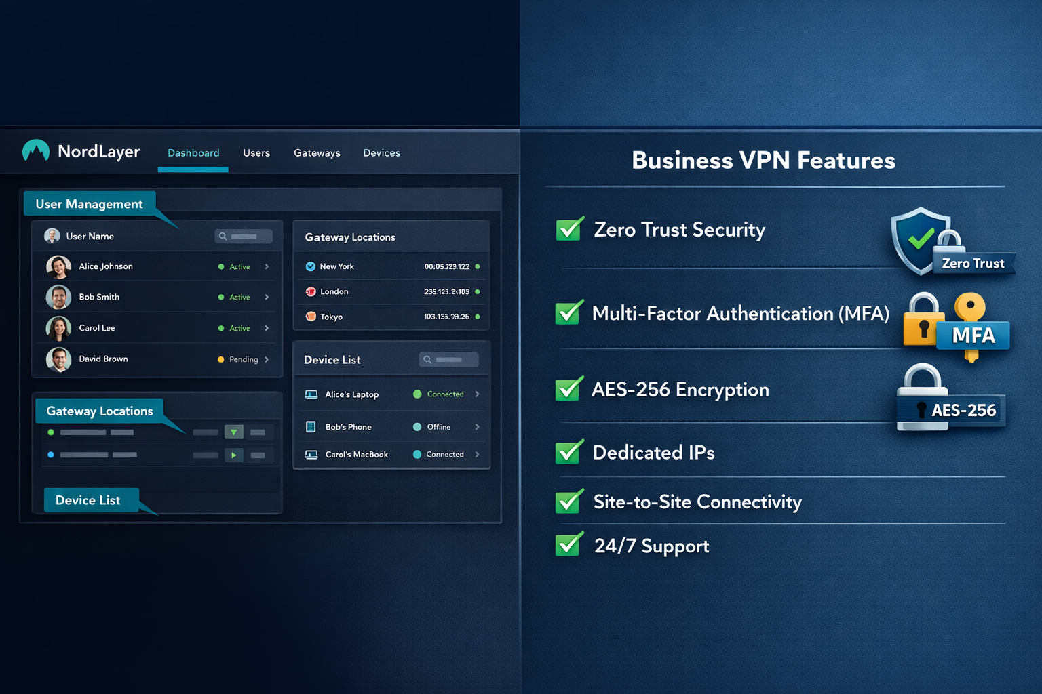This screenshot has height=694, width=1042.
Task: Click the User Management callout label
Action: coord(89,204)
